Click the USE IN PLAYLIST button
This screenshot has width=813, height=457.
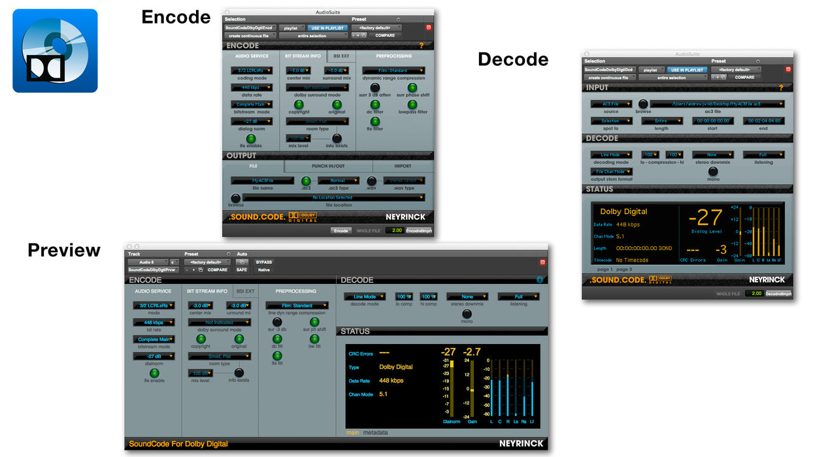(328, 27)
